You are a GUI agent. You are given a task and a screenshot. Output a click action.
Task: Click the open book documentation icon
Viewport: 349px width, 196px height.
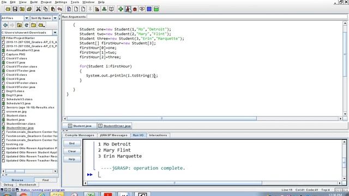(111, 9)
